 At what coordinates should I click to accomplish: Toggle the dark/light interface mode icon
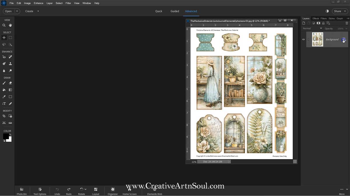327,11
